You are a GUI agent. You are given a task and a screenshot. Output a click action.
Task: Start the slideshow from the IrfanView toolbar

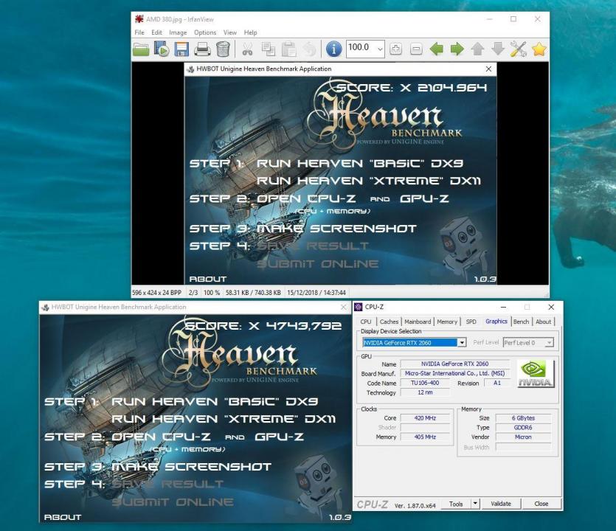click(x=162, y=49)
